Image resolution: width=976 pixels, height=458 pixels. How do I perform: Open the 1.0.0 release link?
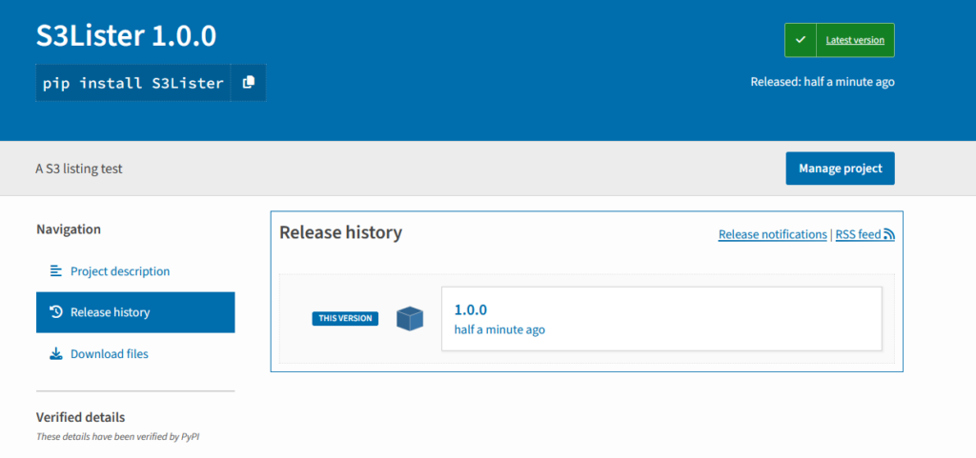tap(470, 309)
